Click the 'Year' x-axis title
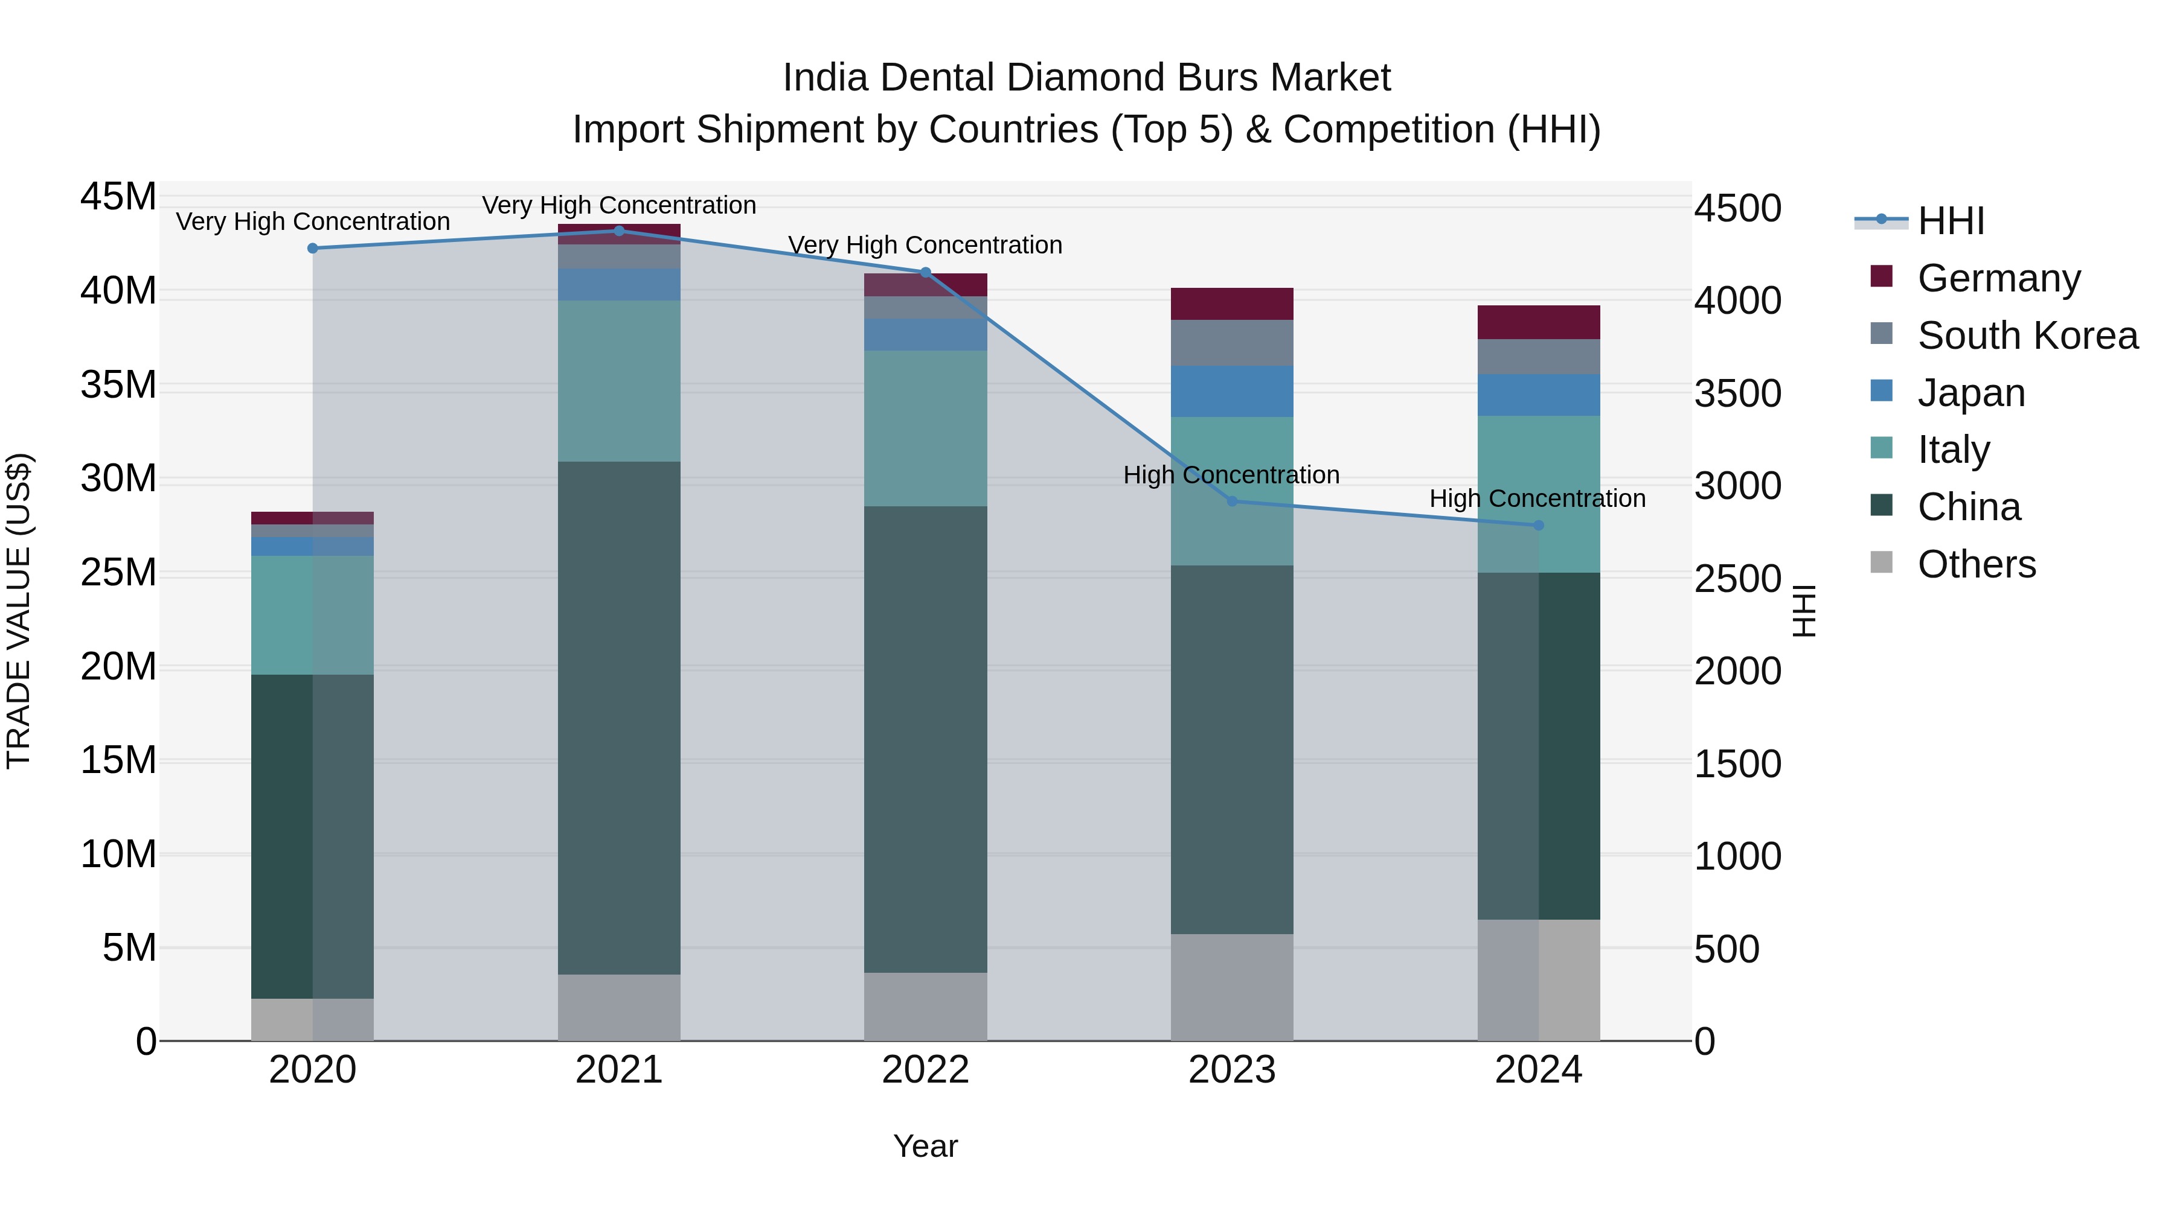Screen dimensions: 2174x1222 pyautogui.click(x=926, y=1147)
